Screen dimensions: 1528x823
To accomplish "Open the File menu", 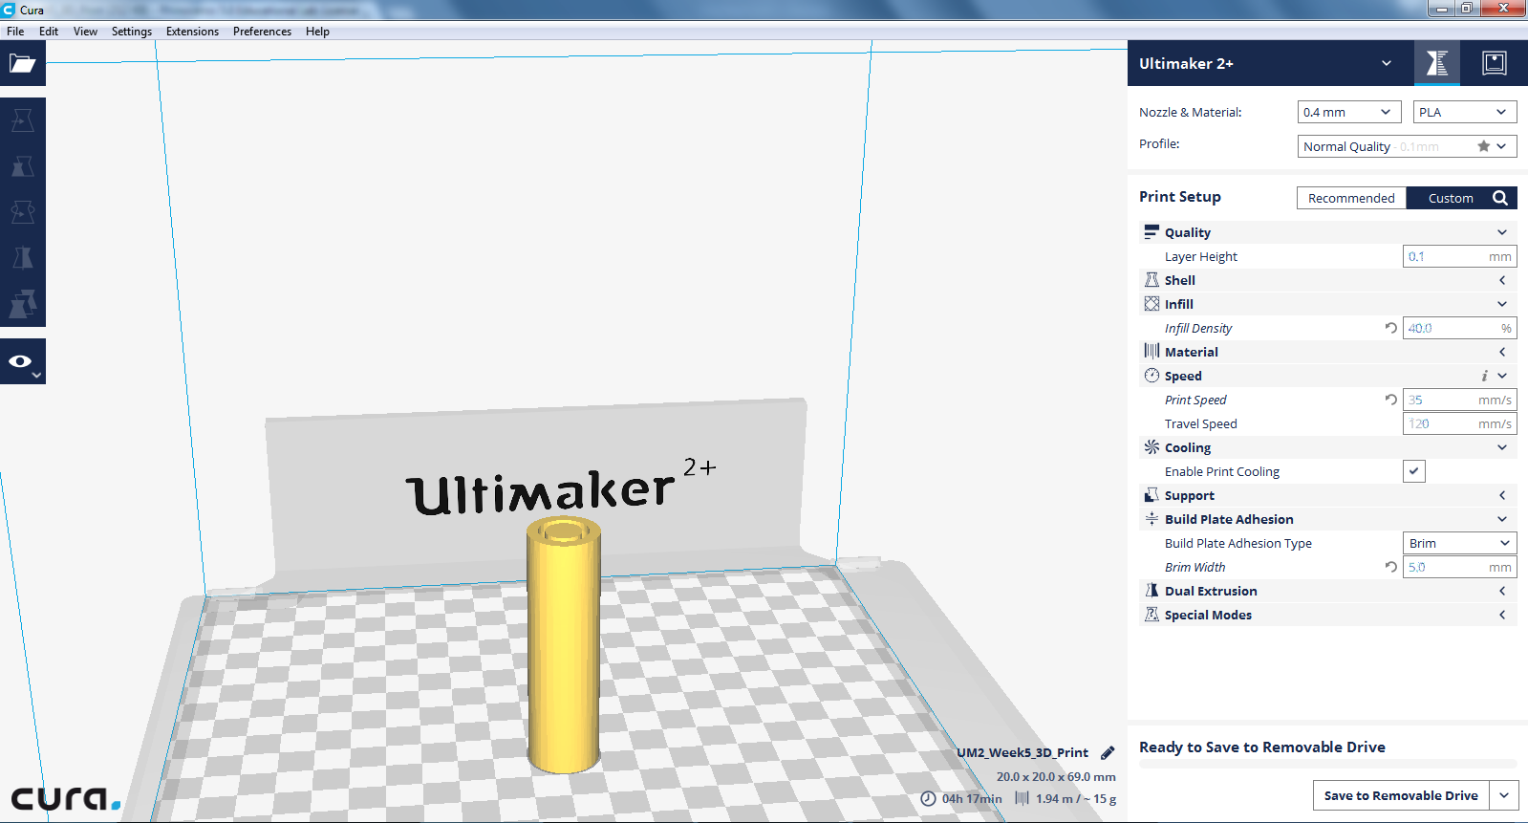I will [x=15, y=32].
